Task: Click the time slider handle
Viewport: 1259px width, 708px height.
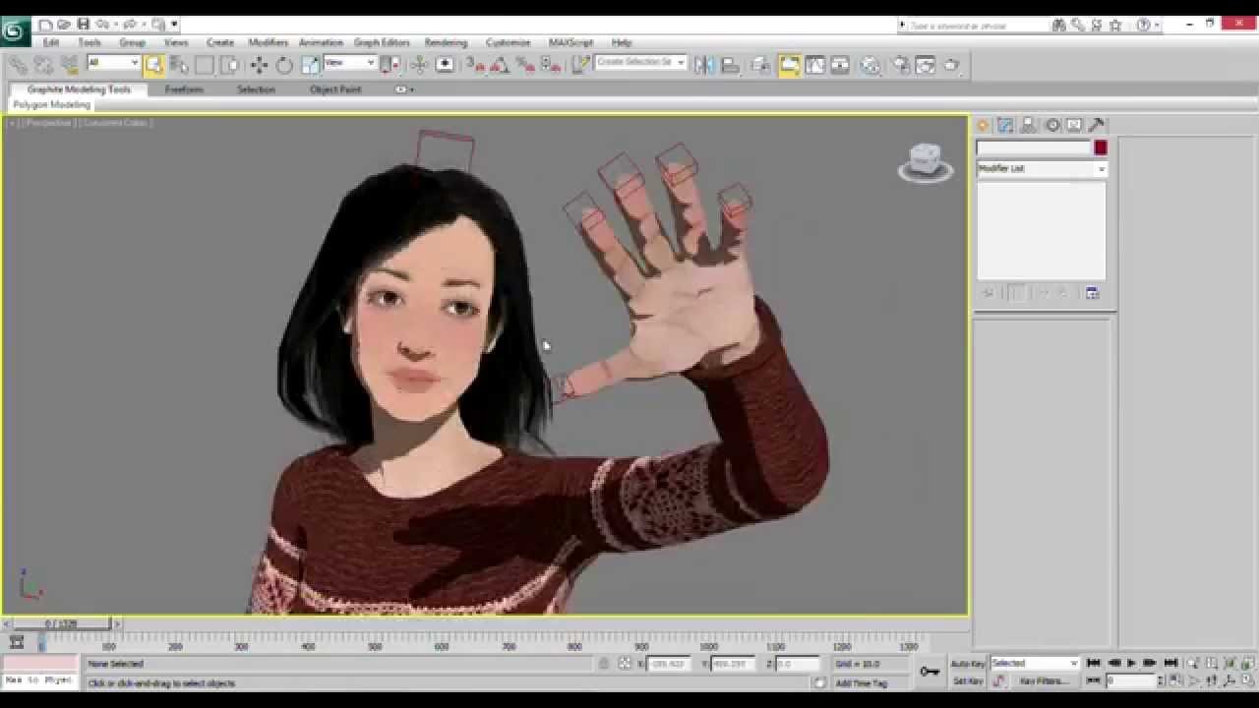Action: click(x=60, y=623)
